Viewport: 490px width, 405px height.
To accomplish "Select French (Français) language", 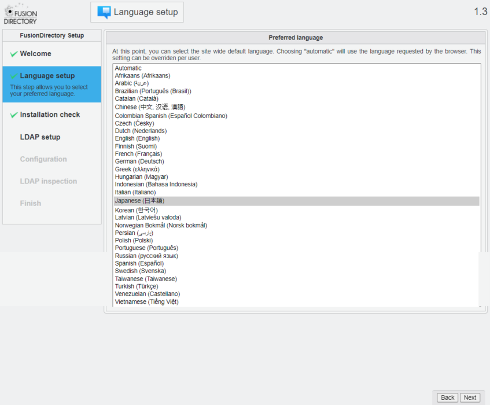I will pos(138,154).
